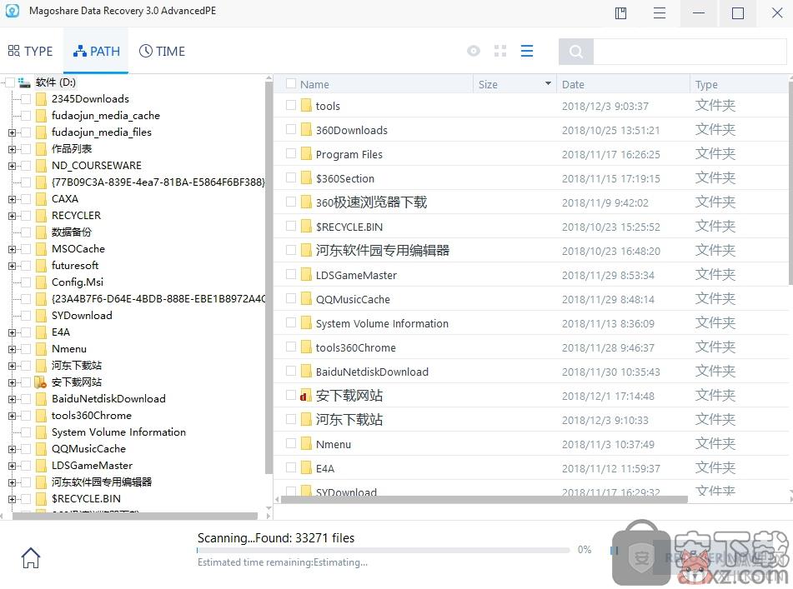Click the magnifier search icon
The width and height of the screenshot is (793, 589).
tap(575, 52)
